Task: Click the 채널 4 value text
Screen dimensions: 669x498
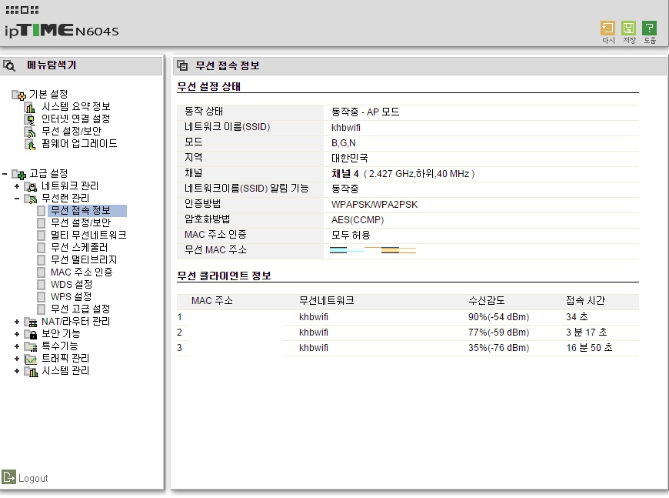Action: [344, 174]
